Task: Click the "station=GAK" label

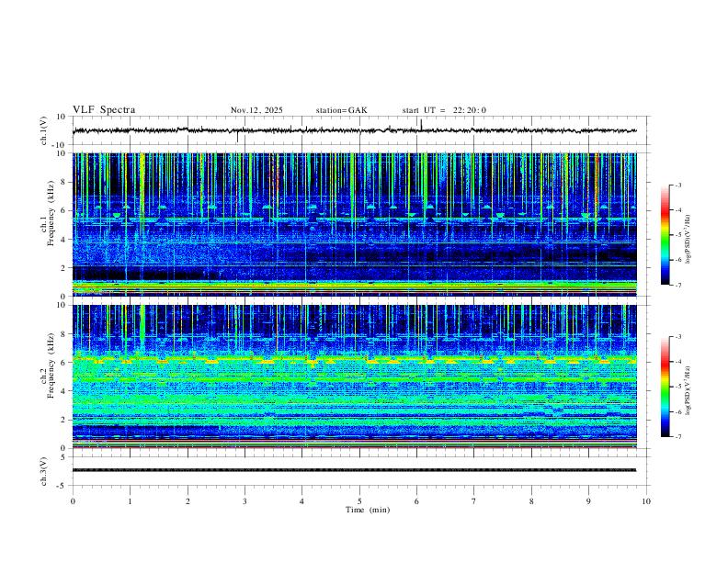Action: [341, 110]
